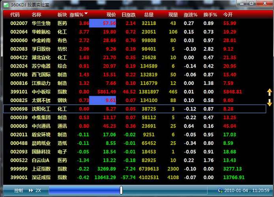Sort by the 现价 column header
274x197 pixels.
(x=111, y=15)
